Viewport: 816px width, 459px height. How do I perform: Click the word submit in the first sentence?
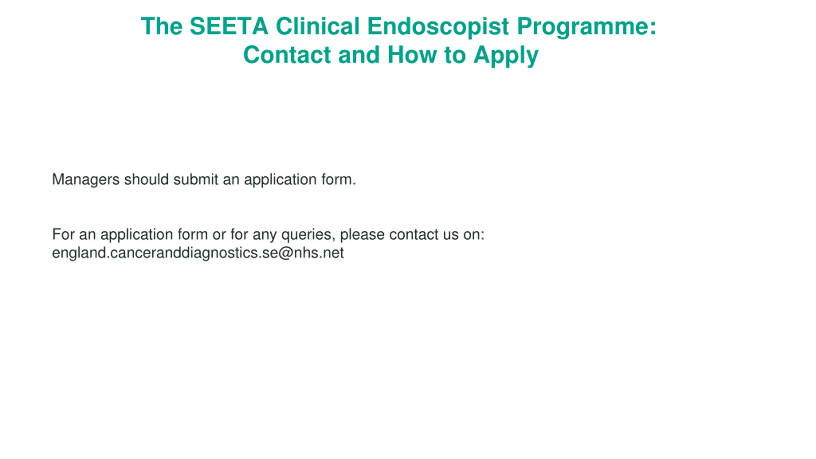point(196,179)
